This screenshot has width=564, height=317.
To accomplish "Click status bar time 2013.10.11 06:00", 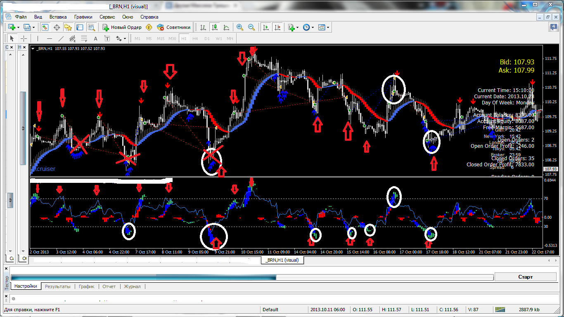I will point(327,310).
